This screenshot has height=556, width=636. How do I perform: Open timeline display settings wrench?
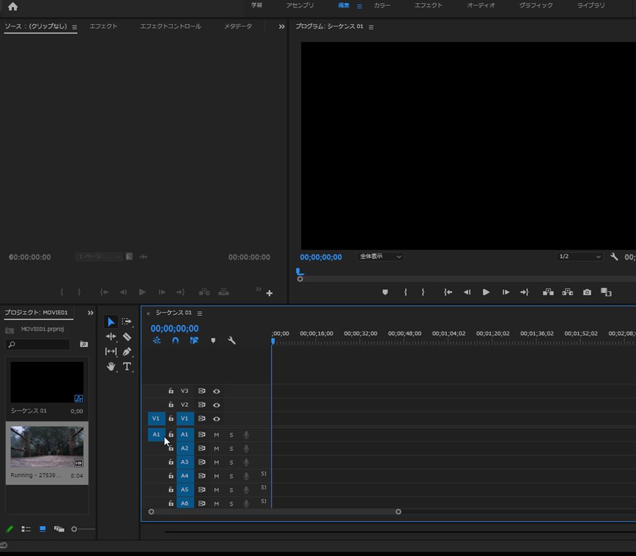pyautogui.click(x=232, y=341)
